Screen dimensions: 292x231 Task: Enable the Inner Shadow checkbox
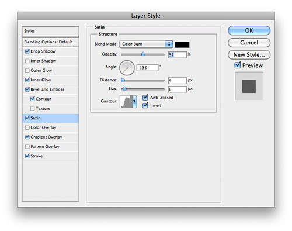pos(27,61)
